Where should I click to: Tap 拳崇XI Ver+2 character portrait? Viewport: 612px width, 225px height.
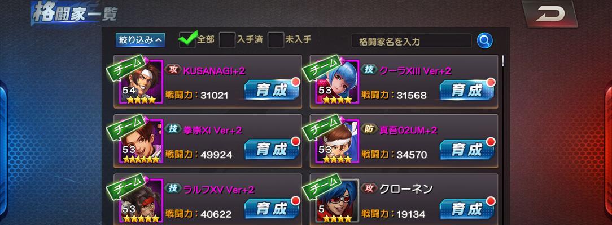142,141
